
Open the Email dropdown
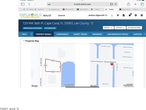point(120,28)
